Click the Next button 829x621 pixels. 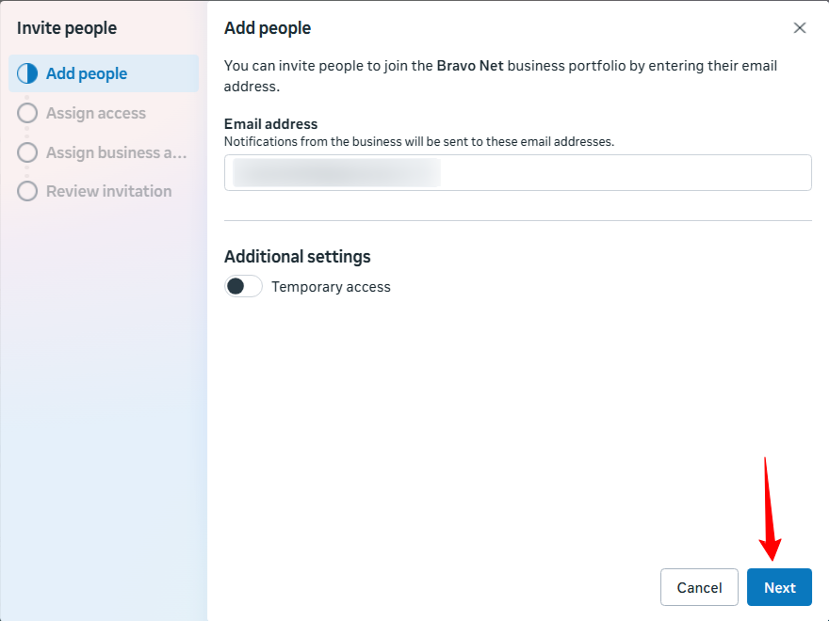coord(779,587)
